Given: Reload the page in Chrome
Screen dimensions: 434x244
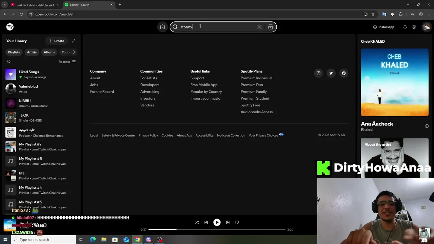Looking at the screenshot, I should pos(21,14).
